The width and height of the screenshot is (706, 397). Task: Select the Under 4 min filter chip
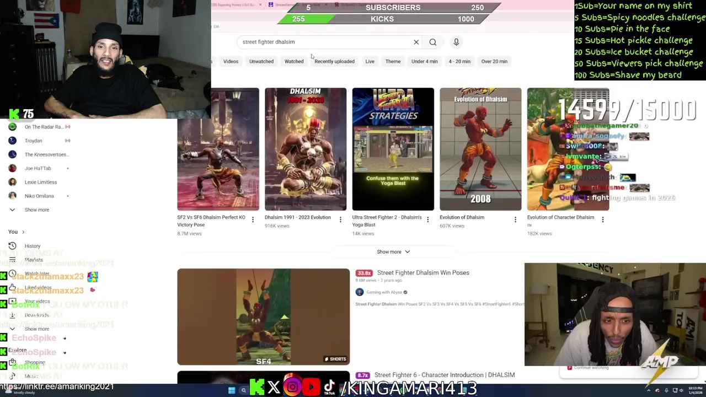click(425, 61)
